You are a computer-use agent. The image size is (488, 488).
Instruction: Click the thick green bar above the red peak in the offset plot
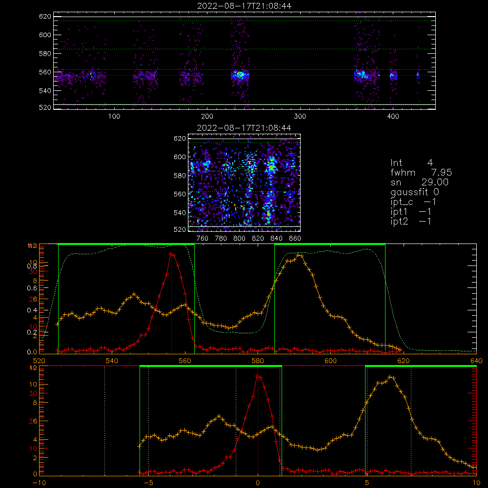click(x=211, y=366)
